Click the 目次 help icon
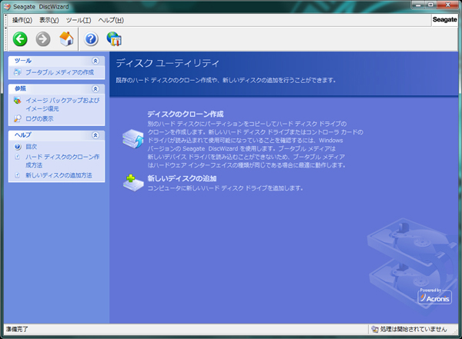462x339 pixels. click(18, 147)
